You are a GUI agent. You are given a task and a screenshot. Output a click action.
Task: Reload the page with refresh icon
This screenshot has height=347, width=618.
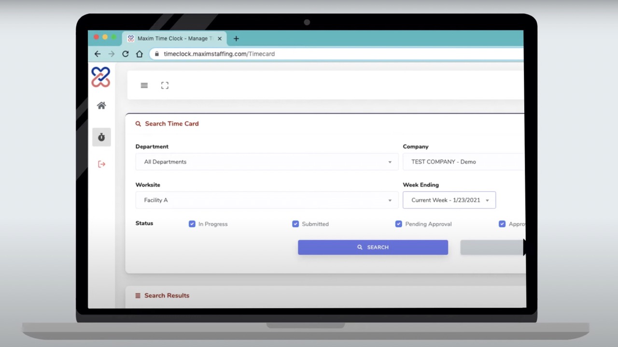126,54
